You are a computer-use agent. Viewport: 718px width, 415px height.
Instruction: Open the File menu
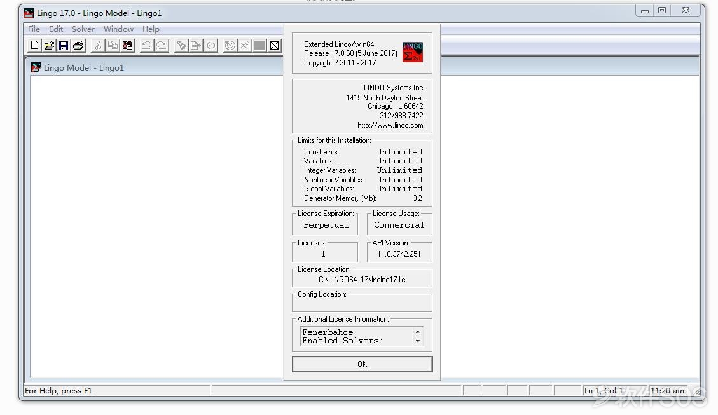[34, 29]
